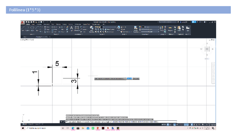Viewport: 247px width, 138px height.
Task: Expand the Draw panel dropdown
Action: point(31,34)
